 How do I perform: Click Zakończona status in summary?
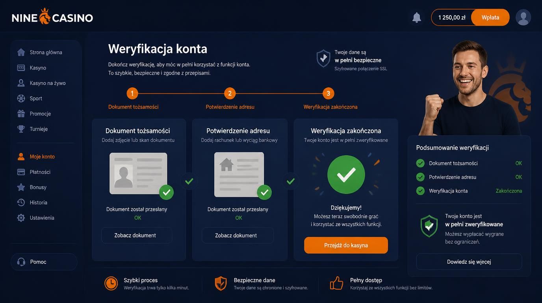509,191
